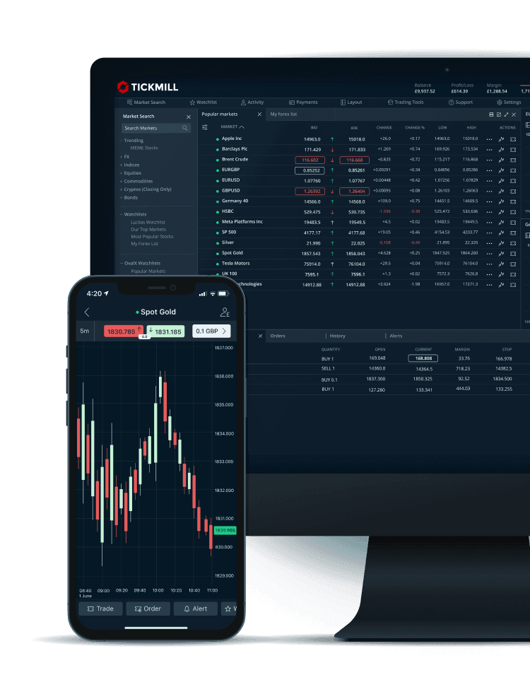Select MEME Stocks under Trending
This screenshot has width=530, height=687.
[x=144, y=148]
